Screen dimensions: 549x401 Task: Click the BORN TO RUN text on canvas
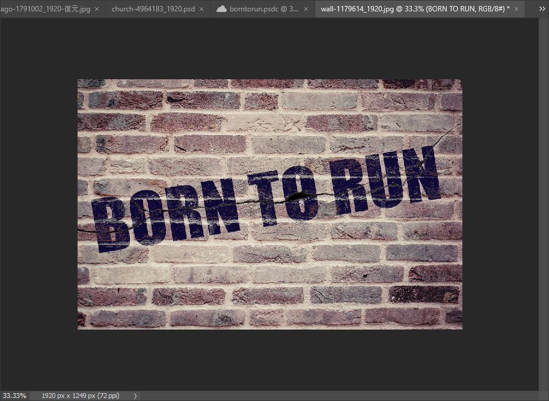pyautogui.click(x=266, y=199)
